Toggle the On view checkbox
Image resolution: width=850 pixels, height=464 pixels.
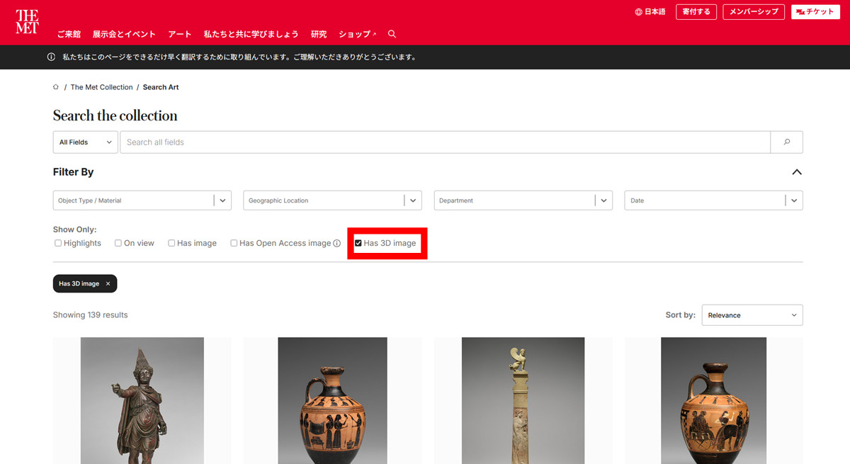(x=118, y=244)
